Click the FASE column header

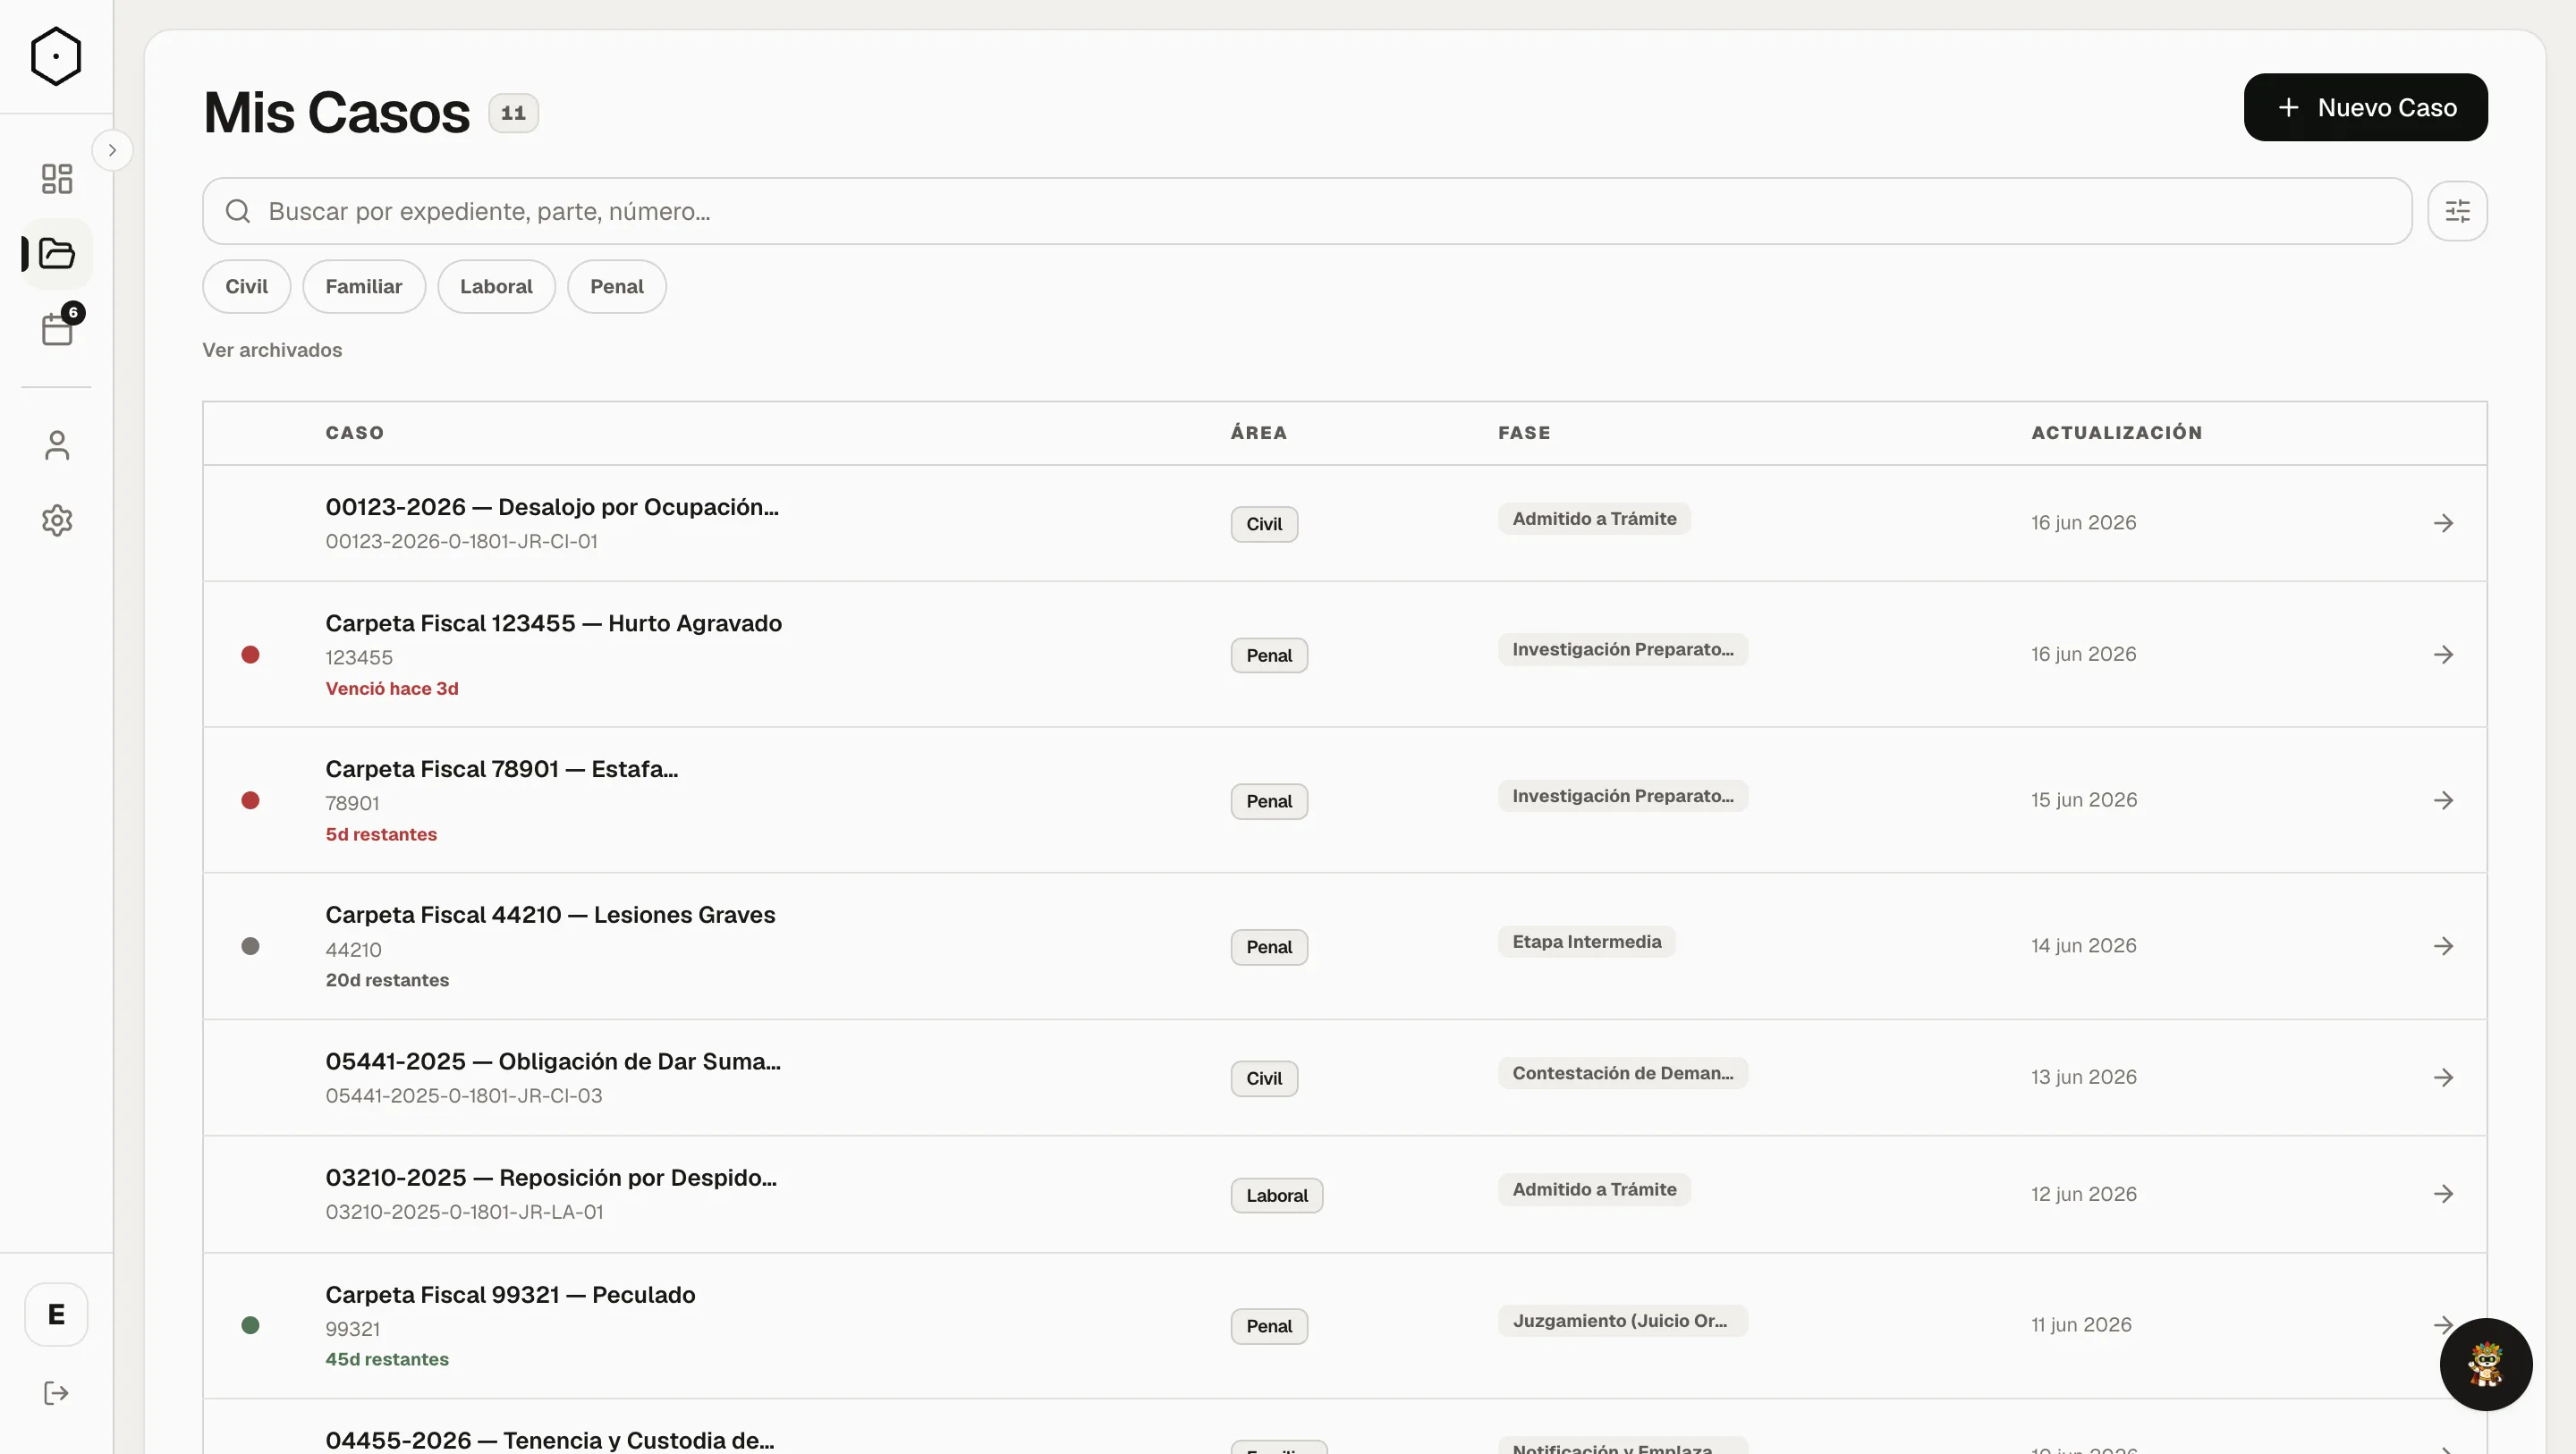click(1524, 433)
